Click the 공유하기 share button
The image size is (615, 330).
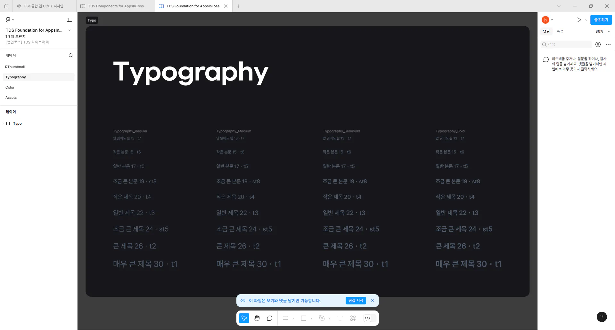[x=601, y=20]
